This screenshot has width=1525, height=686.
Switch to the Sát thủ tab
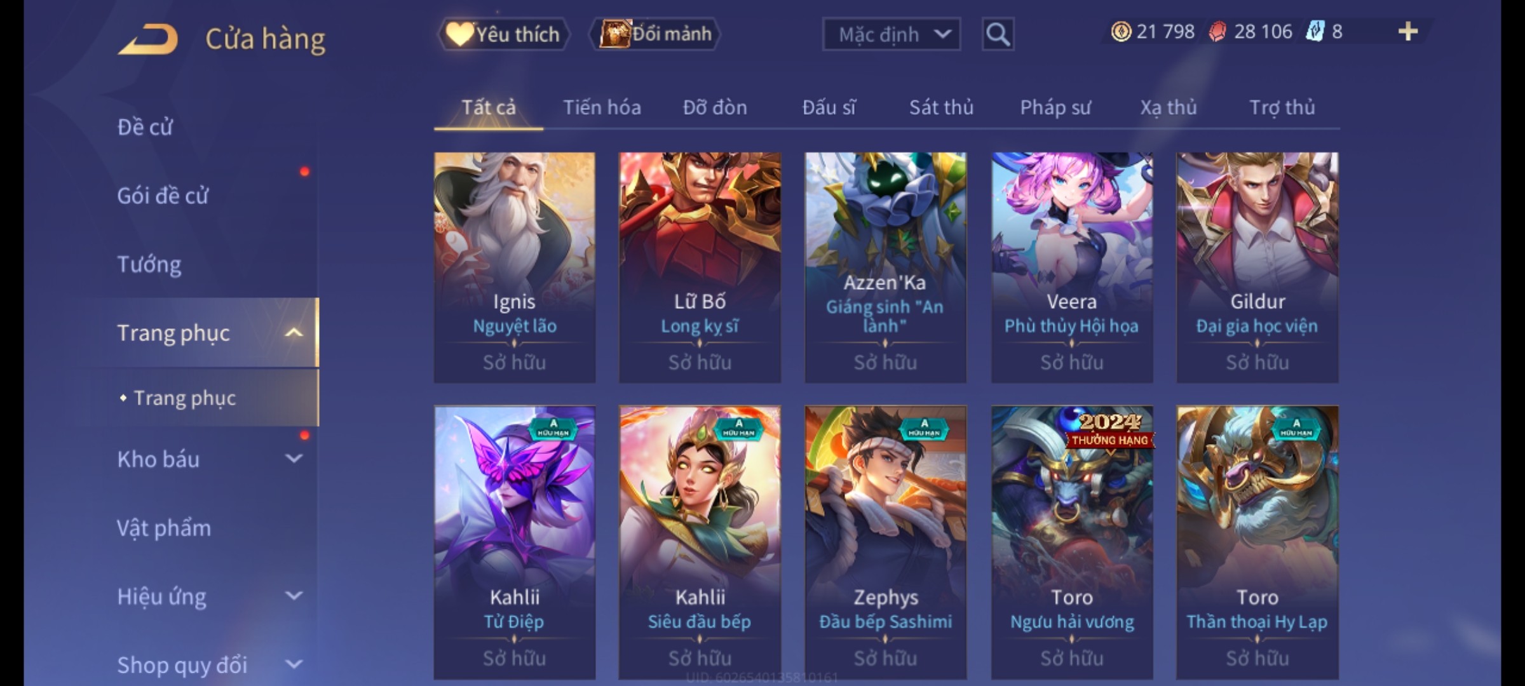941,107
